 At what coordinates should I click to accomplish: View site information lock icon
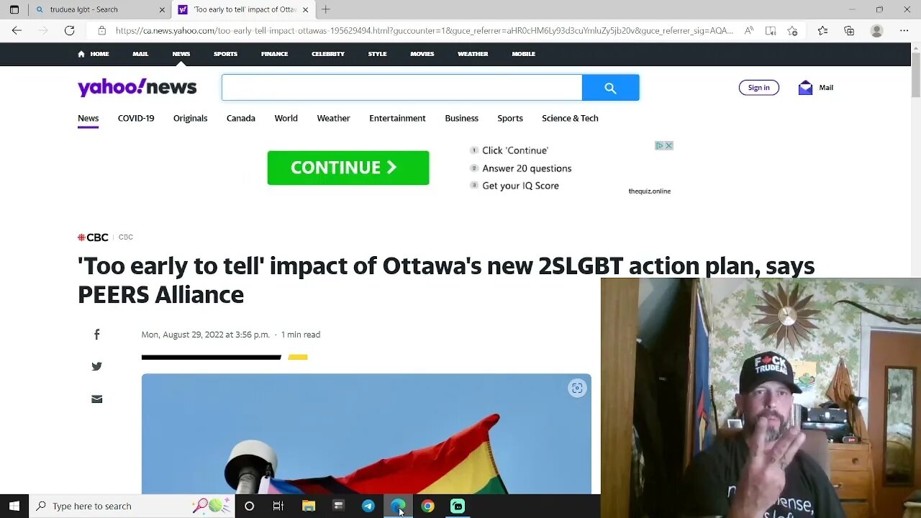[101, 30]
